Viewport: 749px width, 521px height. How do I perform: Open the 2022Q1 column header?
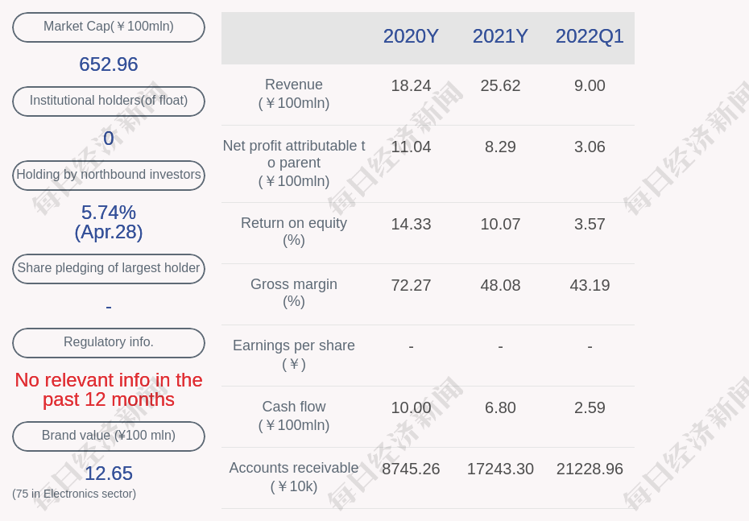(x=590, y=36)
